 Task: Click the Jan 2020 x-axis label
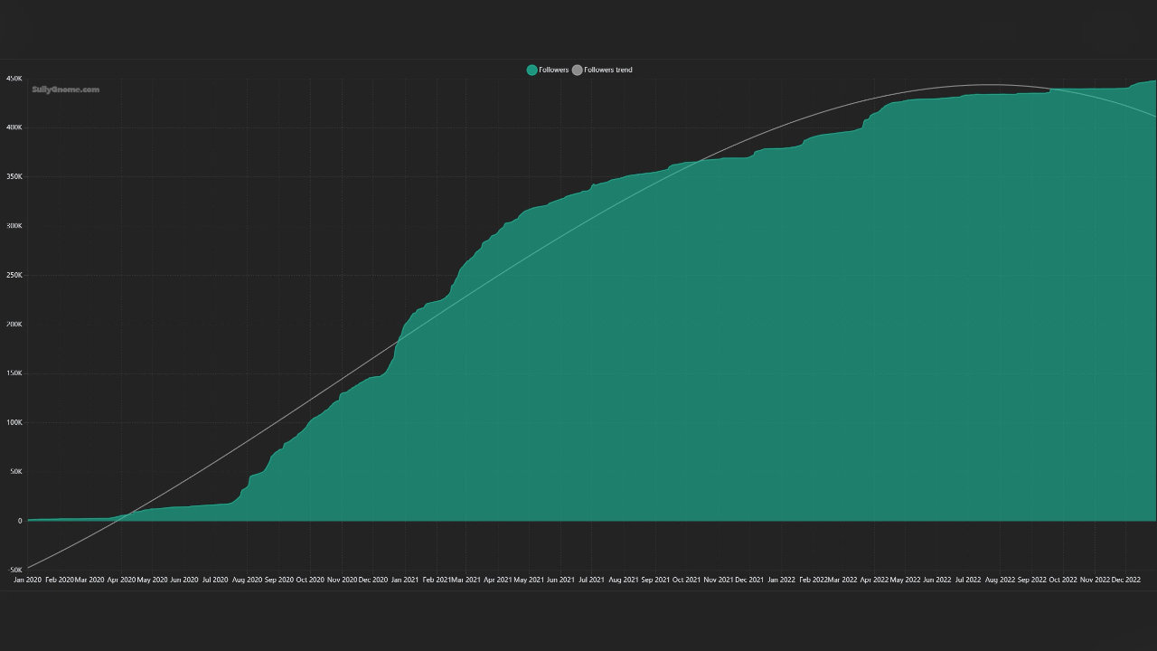[x=27, y=579]
